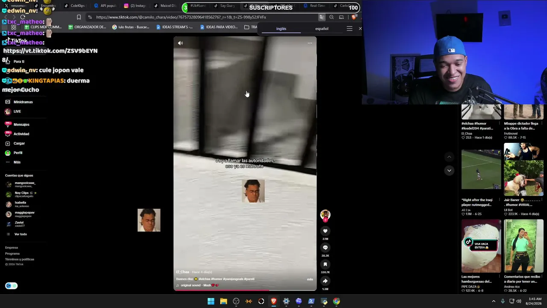
Task: Open PowerShell from the taskbar
Action: pos(311,301)
